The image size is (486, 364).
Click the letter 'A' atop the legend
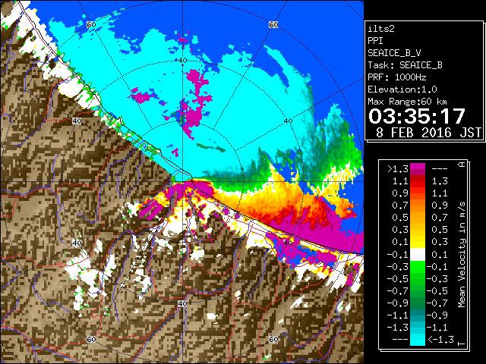462,165
